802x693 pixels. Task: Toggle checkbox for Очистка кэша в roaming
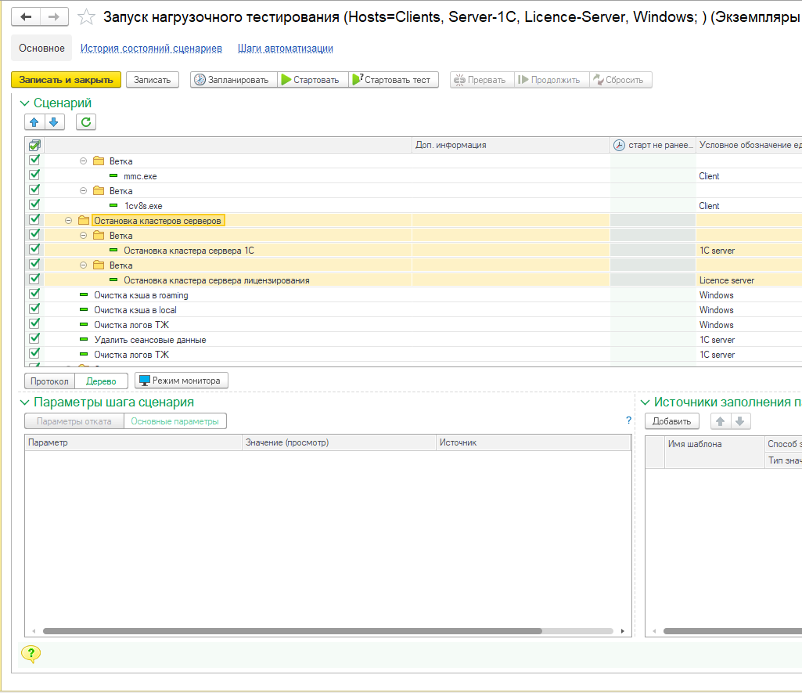click(34, 294)
